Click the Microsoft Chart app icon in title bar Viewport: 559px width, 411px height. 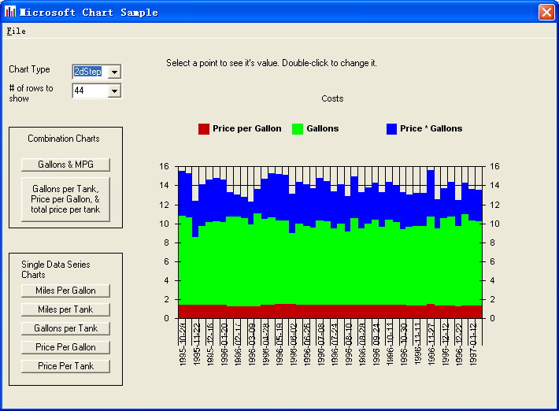pos(10,12)
